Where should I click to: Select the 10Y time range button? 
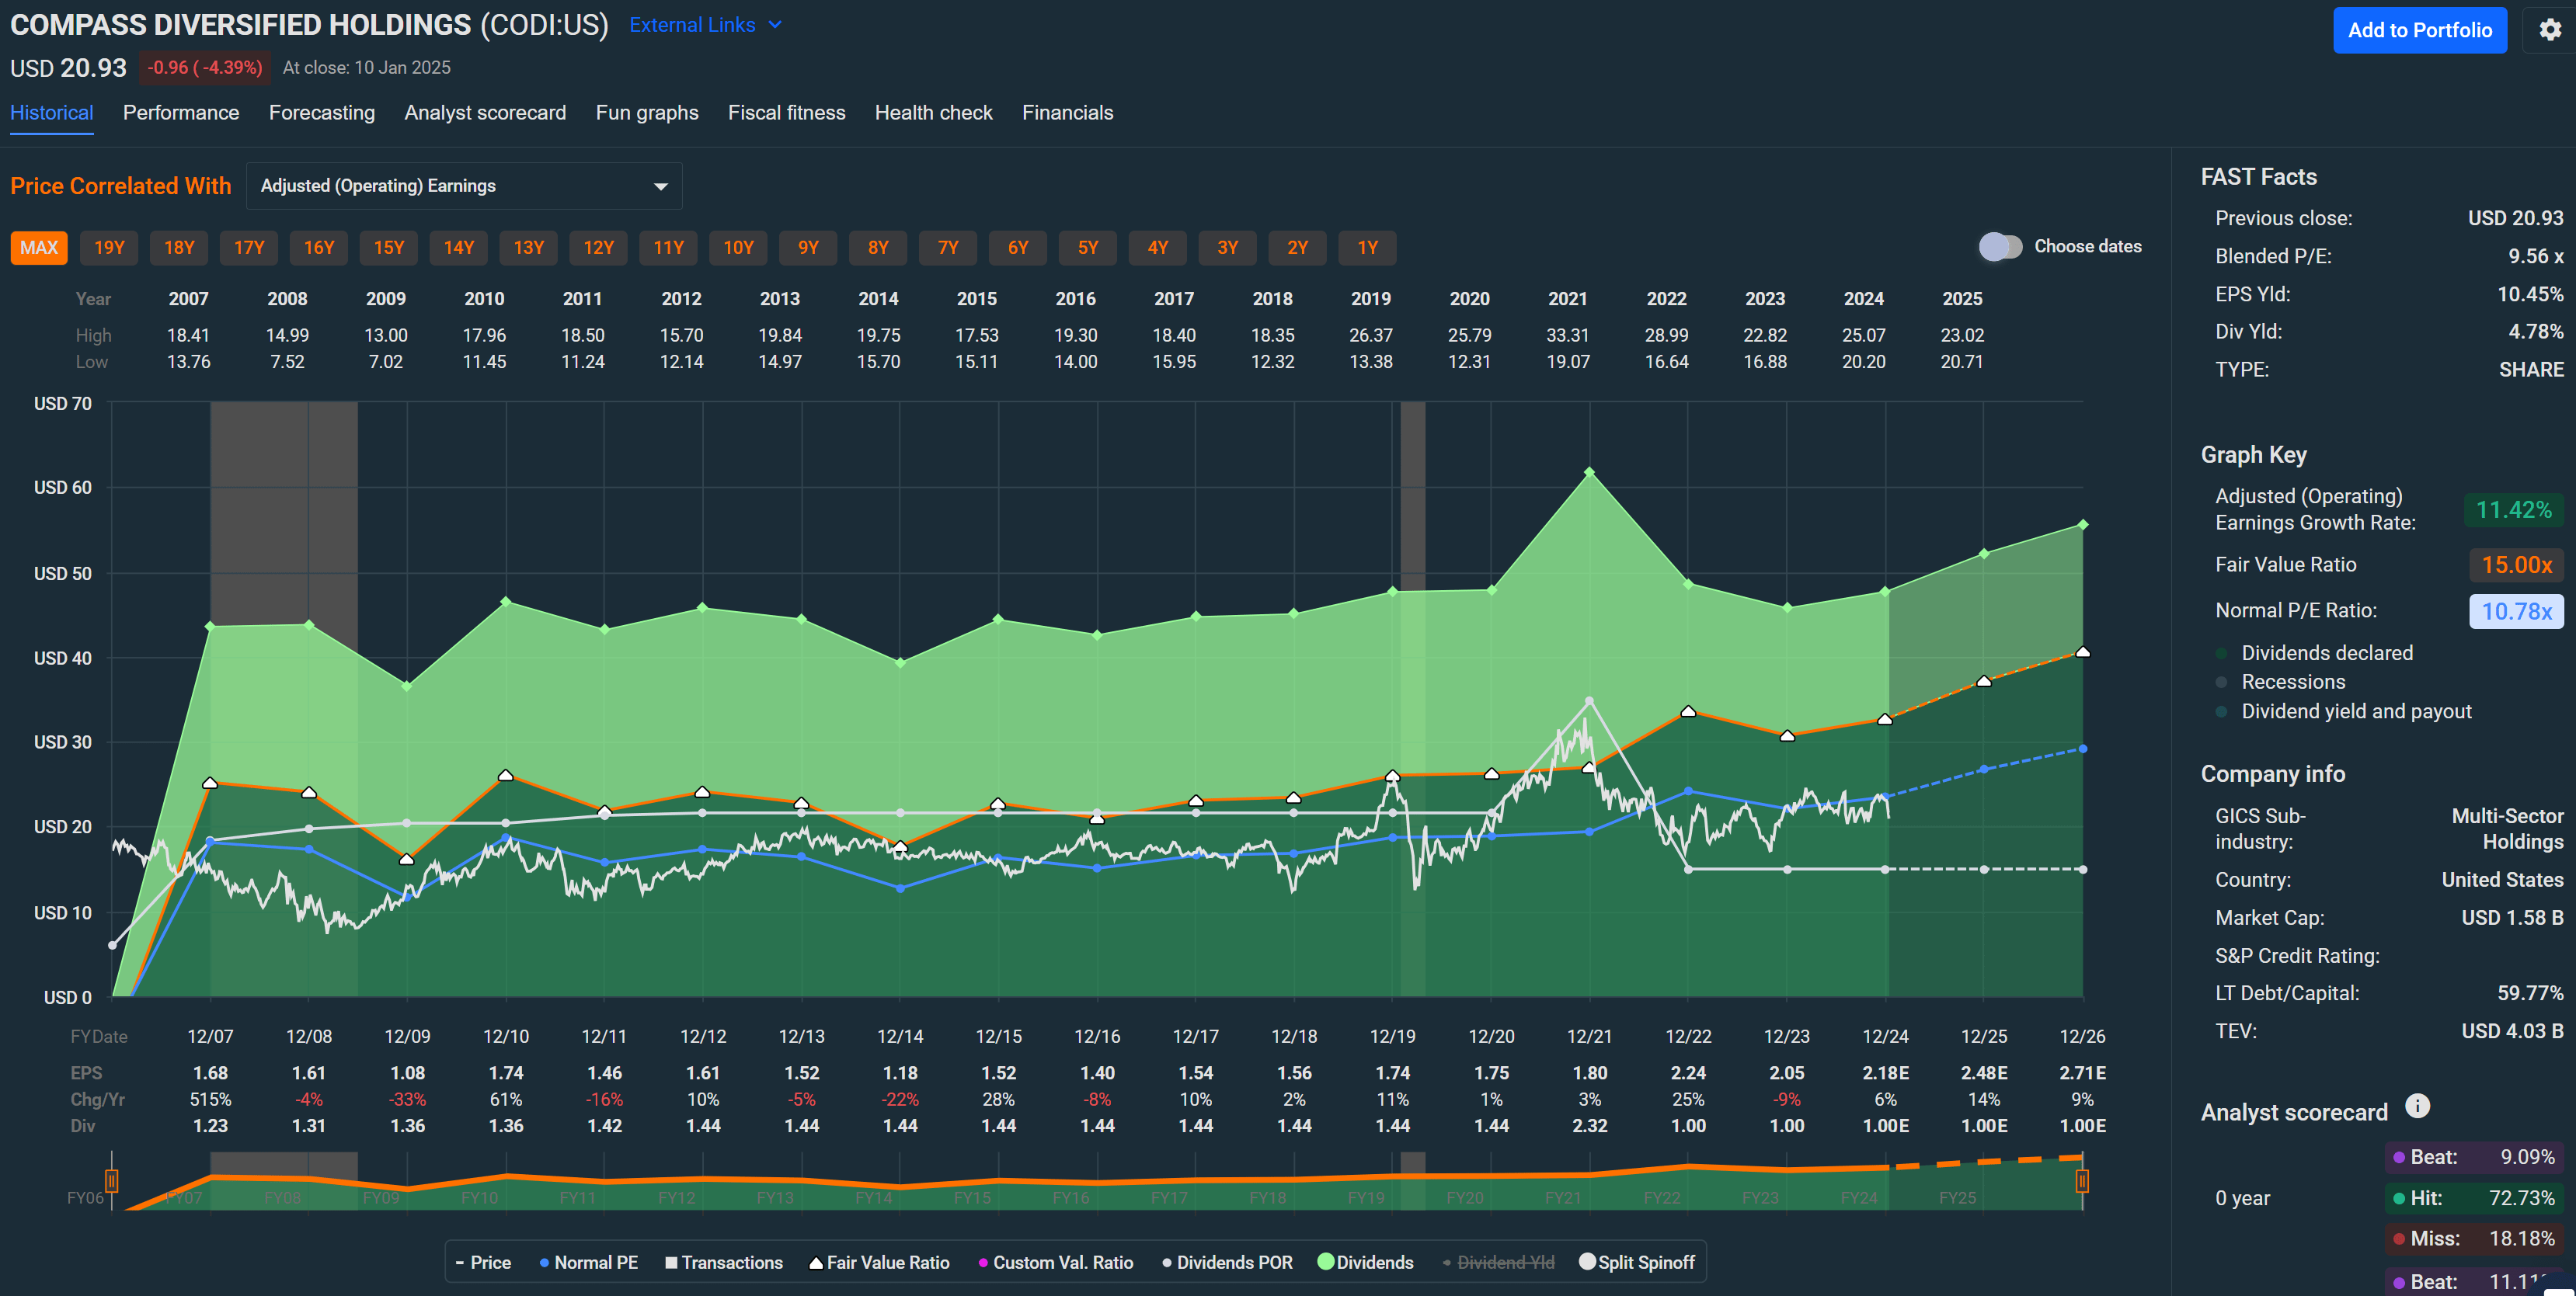pos(738,247)
